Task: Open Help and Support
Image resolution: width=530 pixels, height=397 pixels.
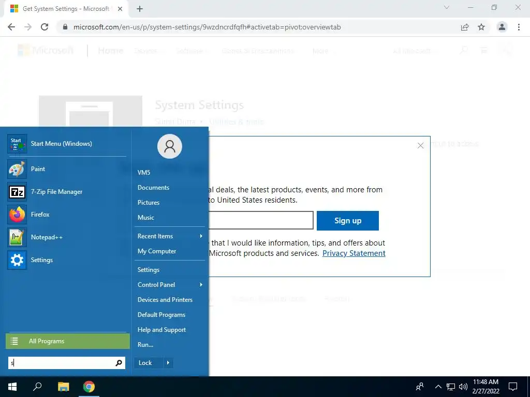Action: tap(161, 330)
